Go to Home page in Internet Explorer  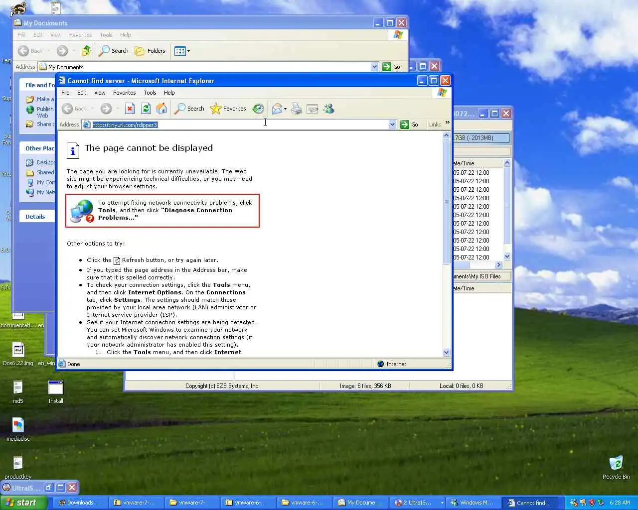(x=161, y=109)
